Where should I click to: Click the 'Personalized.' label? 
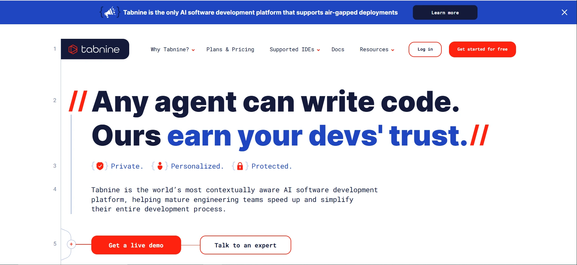(197, 166)
